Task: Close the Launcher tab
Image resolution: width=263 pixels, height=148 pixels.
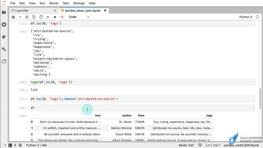Action: tap(55, 11)
